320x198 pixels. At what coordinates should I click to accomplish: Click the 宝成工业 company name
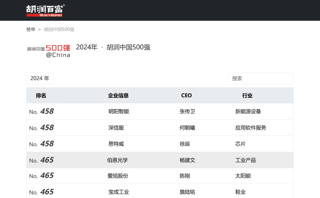[x=119, y=192]
